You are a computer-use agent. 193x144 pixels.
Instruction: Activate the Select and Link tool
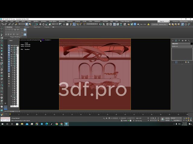pos(9,24)
